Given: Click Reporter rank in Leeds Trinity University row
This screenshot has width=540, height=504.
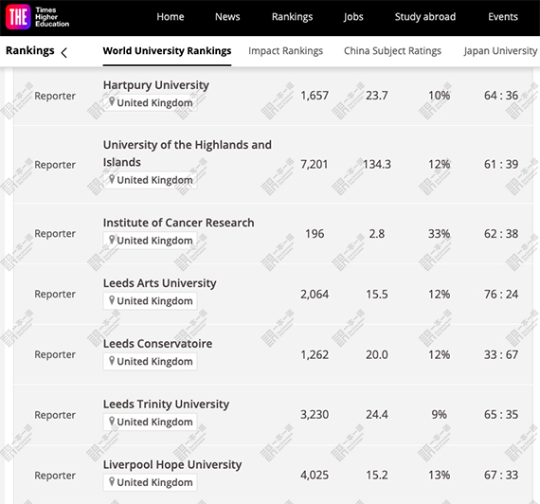Looking at the screenshot, I should (55, 415).
